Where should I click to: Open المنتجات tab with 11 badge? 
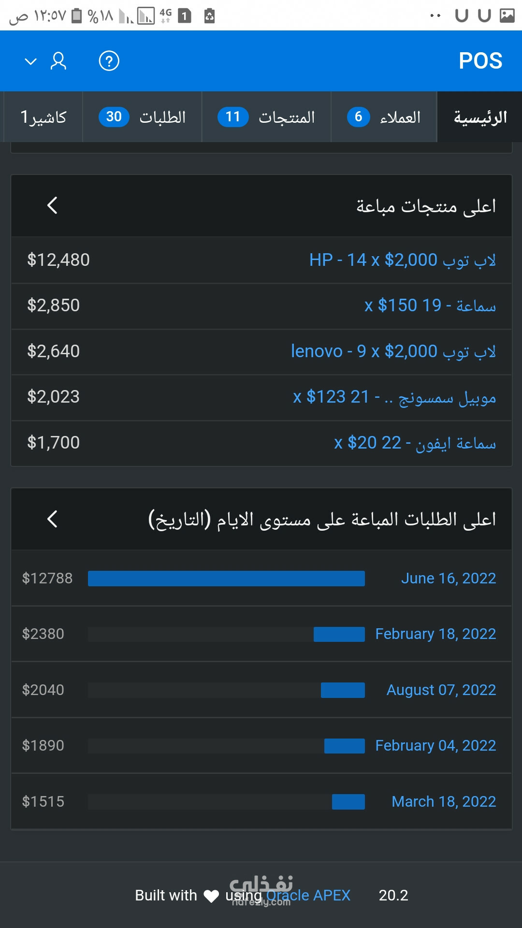pos(266,117)
